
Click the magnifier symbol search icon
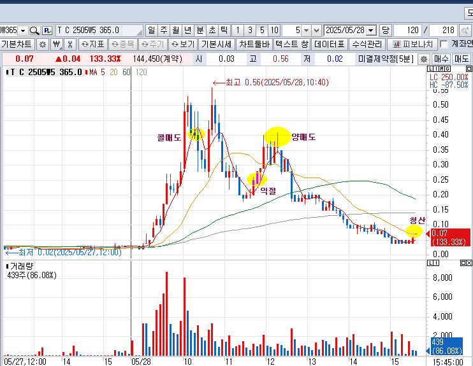(34, 31)
